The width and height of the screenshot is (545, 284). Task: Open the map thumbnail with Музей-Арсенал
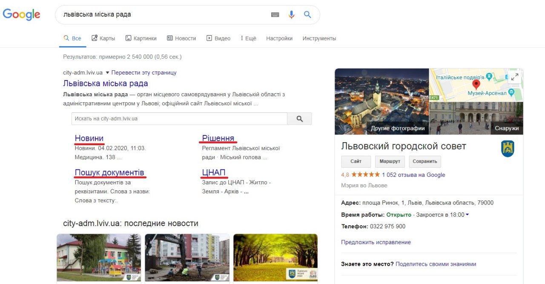point(476,85)
